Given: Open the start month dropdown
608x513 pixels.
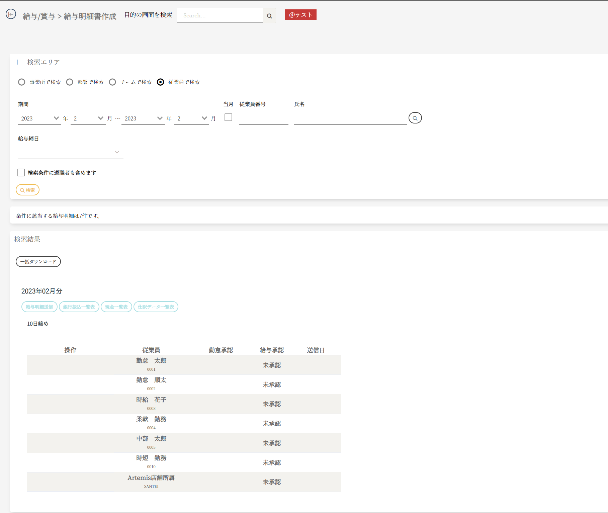Looking at the screenshot, I should point(88,118).
